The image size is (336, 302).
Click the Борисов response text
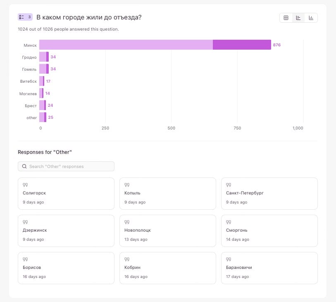[32, 267]
